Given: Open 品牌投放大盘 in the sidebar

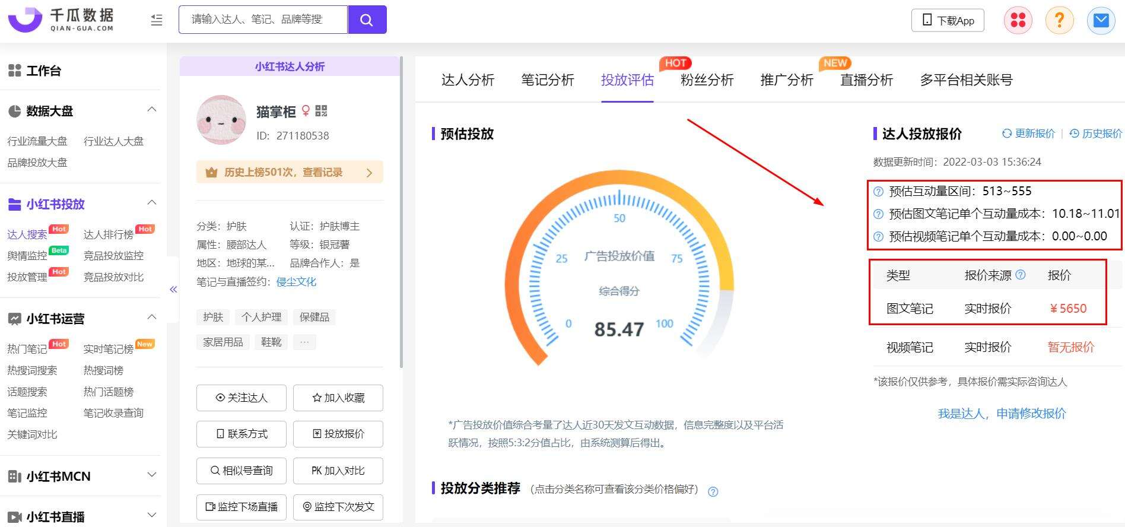Looking at the screenshot, I should pyautogui.click(x=37, y=163).
